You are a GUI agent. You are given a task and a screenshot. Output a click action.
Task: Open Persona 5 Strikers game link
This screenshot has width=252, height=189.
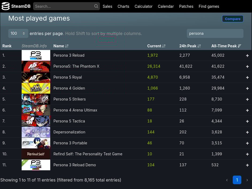[x=69, y=99]
